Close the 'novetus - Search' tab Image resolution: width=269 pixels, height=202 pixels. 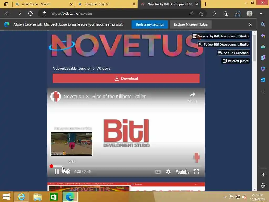coord(134,4)
